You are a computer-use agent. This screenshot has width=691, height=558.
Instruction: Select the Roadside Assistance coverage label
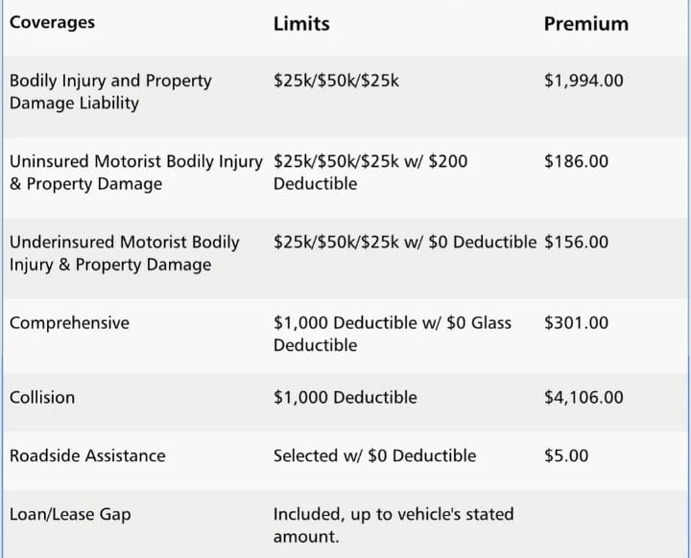coord(87,455)
